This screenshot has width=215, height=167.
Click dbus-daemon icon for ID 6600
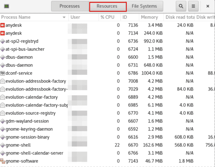[x=3, y=57]
